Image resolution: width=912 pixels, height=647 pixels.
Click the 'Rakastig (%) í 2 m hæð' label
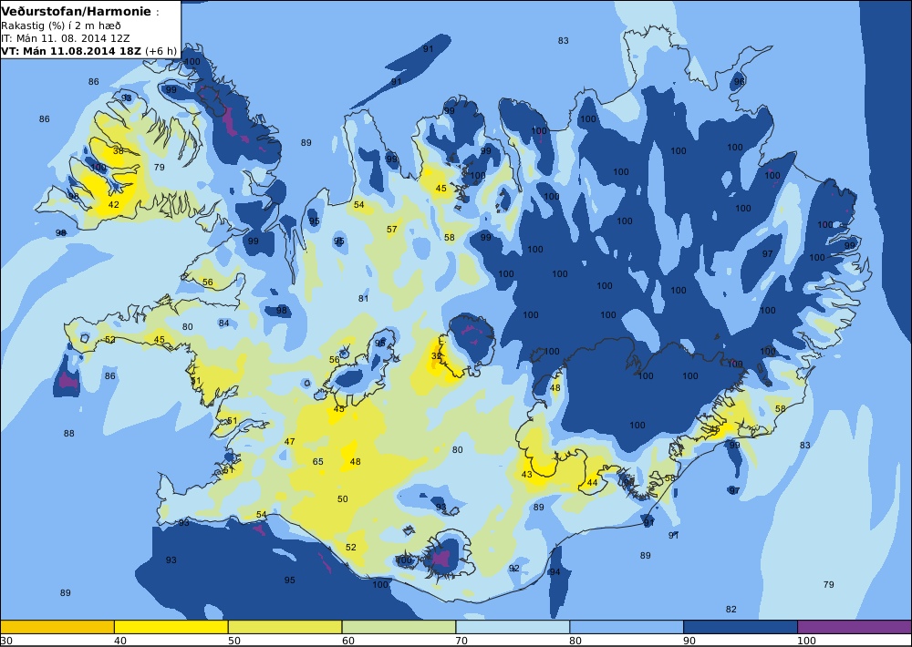tap(61, 26)
